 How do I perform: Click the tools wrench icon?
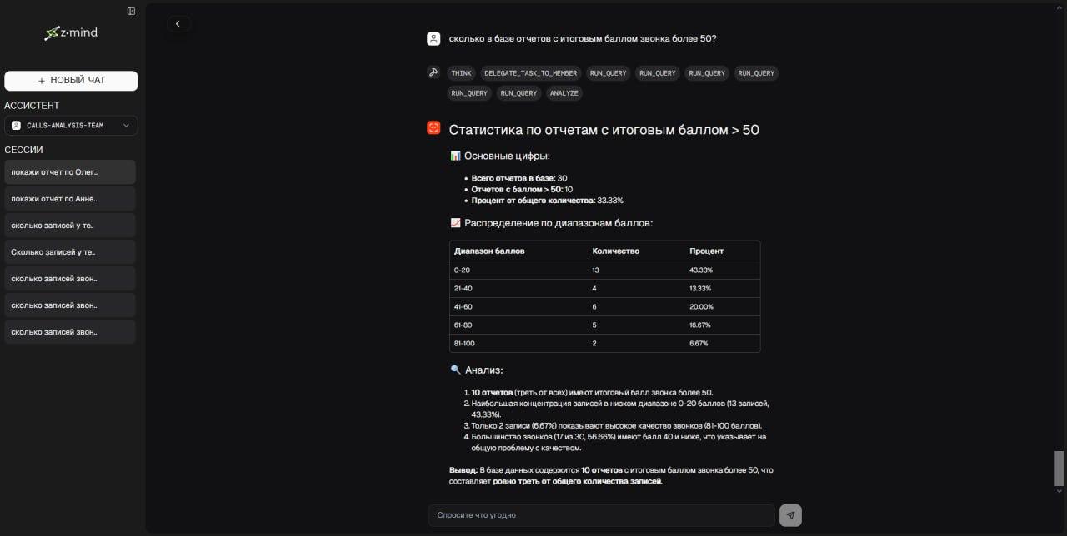pyautogui.click(x=433, y=72)
